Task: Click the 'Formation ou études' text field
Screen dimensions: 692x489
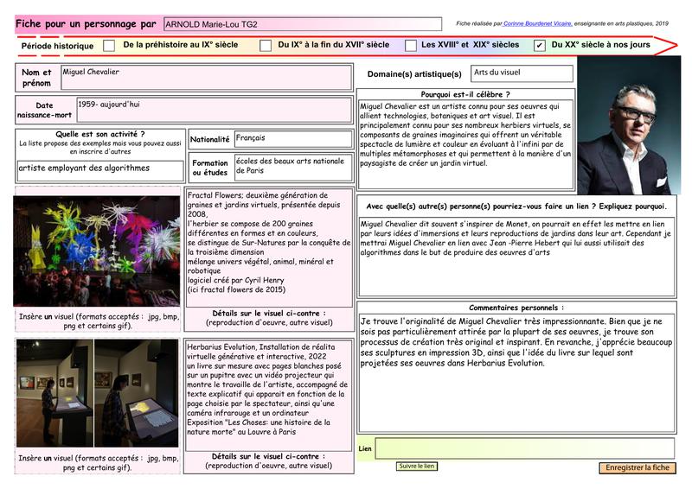Action: point(292,167)
